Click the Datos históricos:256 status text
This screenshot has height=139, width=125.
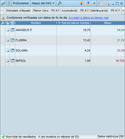110,136
